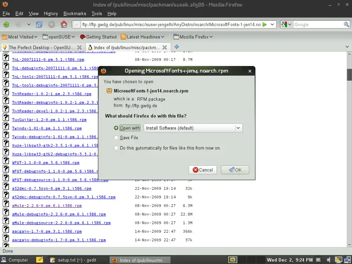Click the file icon beside aMule-2.2.6-0.pm.6.1.i586.rpm
Viewport: 352px width, 264px height.
[6, 203]
